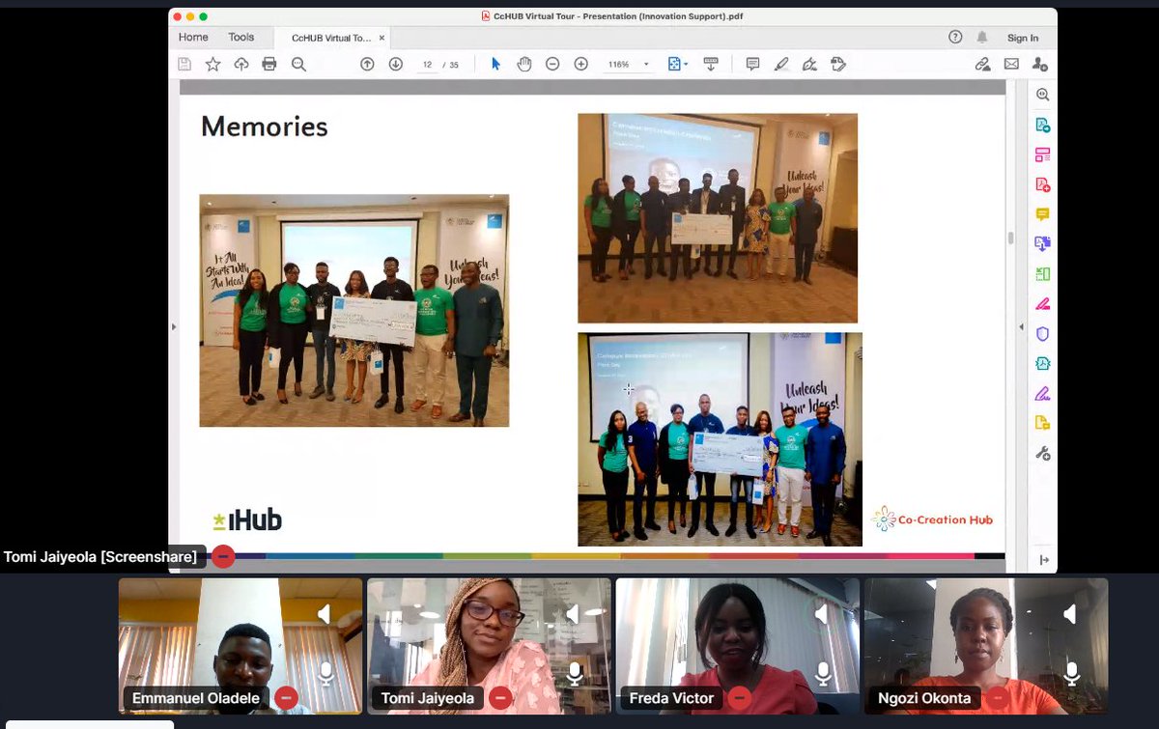Toggle Emmanuel Oladele's speaker volume icon
Image resolution: width=1159 pixels, height=729 pixels.
click(x=325, y=614)
